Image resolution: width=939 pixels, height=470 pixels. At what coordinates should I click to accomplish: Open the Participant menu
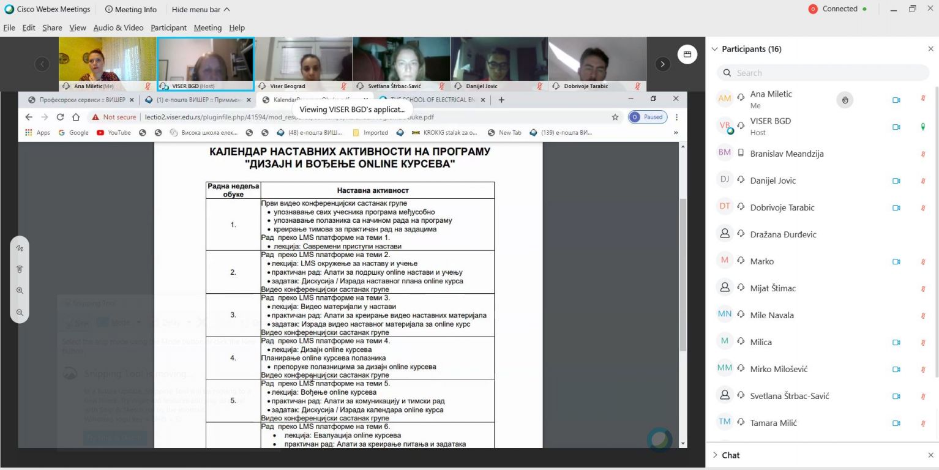coord(168,28)
